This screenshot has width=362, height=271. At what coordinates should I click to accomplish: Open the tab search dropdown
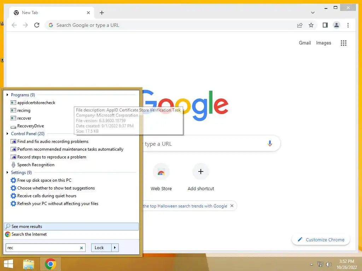click(x=313, y=13)
